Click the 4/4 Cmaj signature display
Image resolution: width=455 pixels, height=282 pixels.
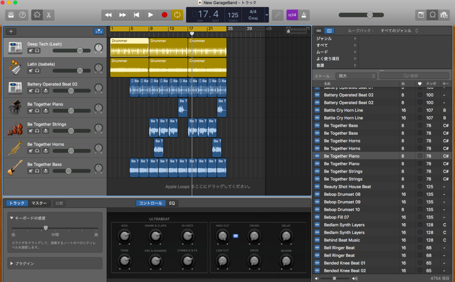click(x=253, y=15)
